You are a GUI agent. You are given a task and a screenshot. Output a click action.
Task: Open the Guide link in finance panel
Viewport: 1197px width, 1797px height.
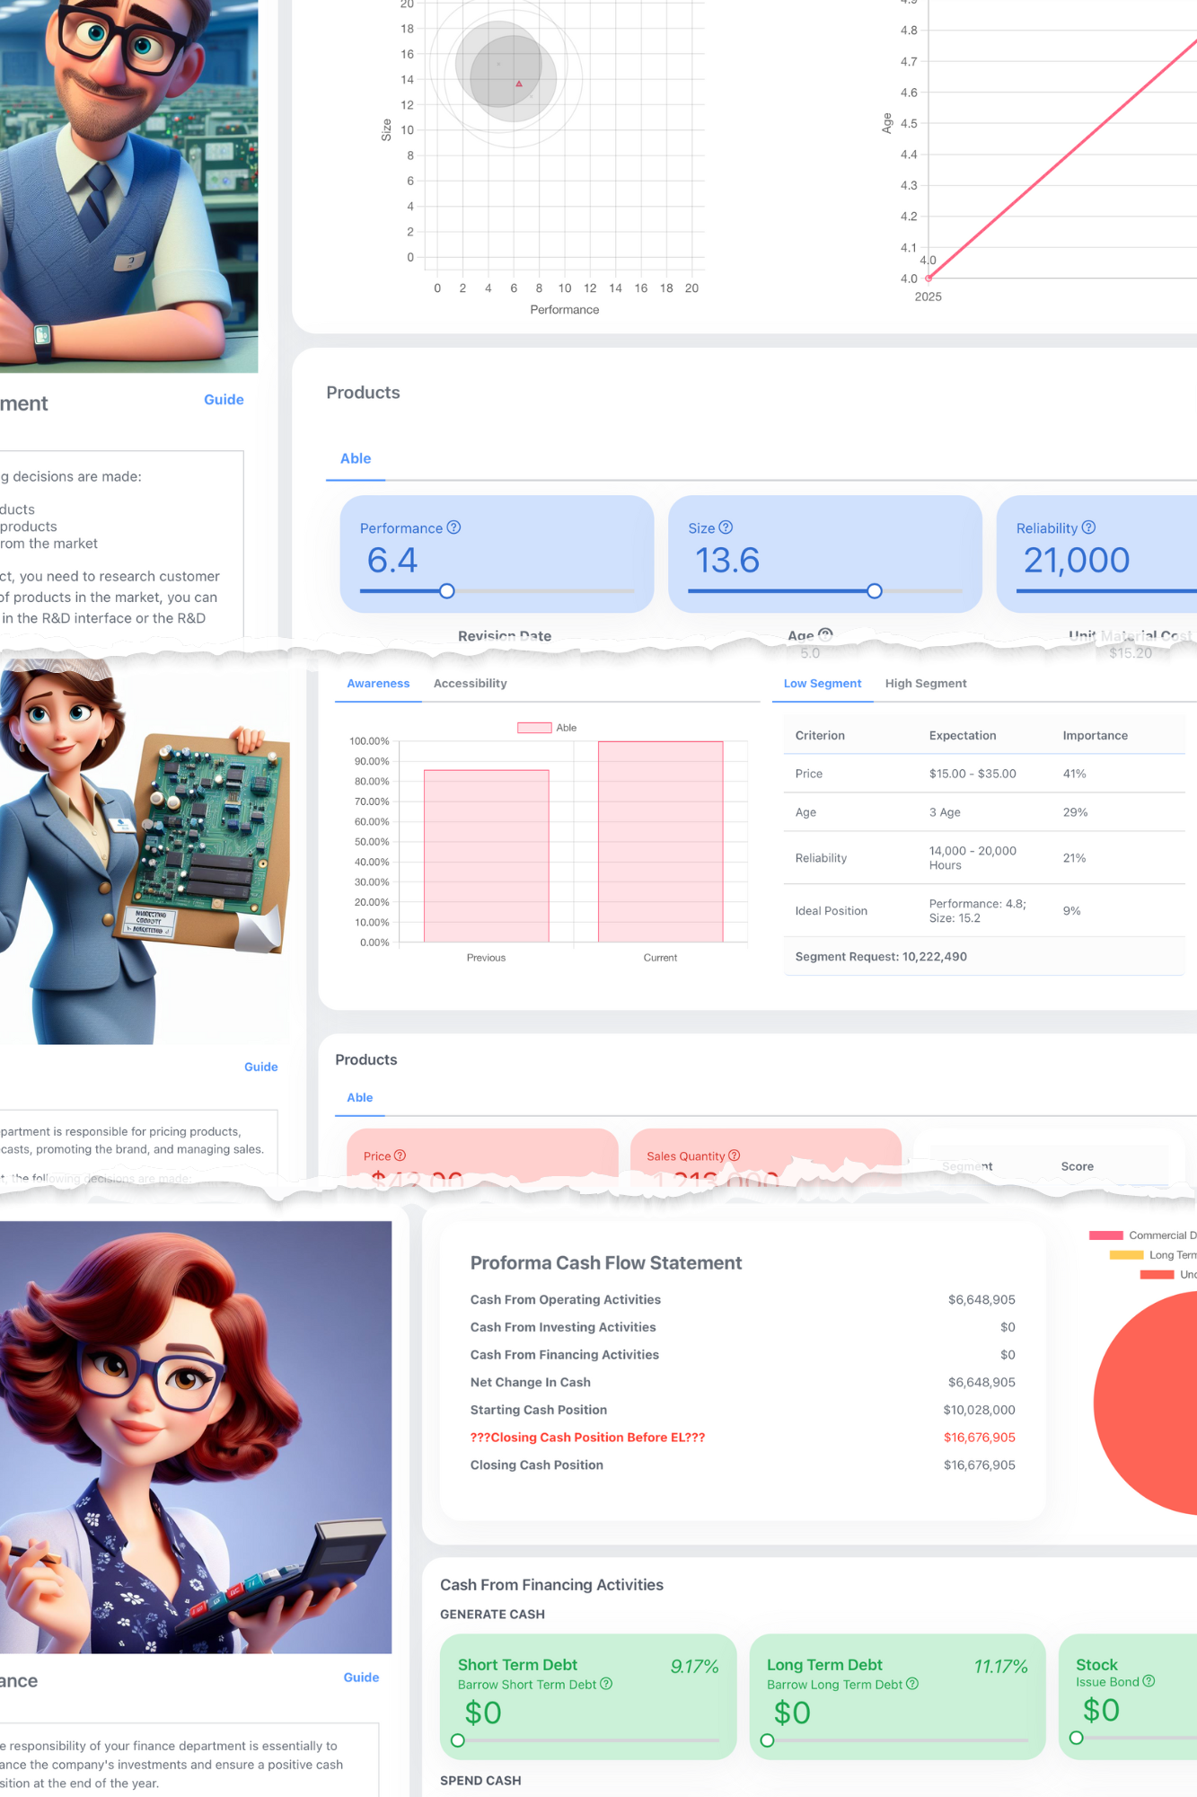(x=361, y=1677)
